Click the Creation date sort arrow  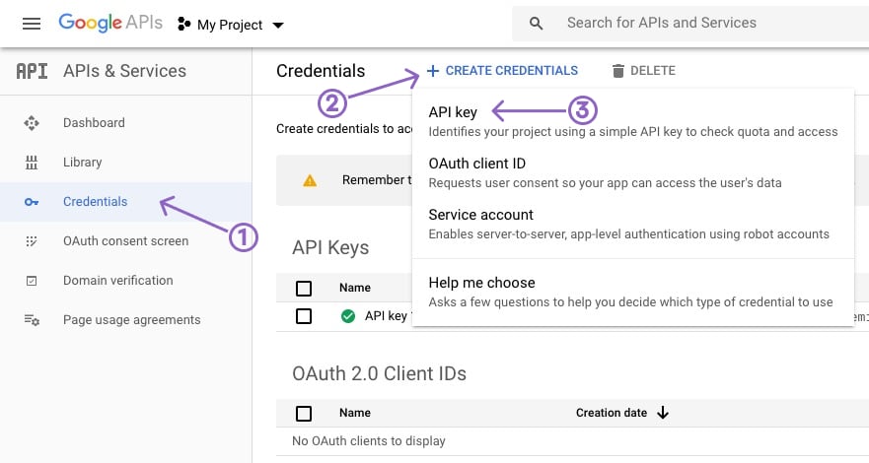(x=663, y=413)
